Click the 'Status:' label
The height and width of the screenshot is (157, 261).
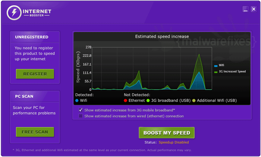click(x=151, y=143)
